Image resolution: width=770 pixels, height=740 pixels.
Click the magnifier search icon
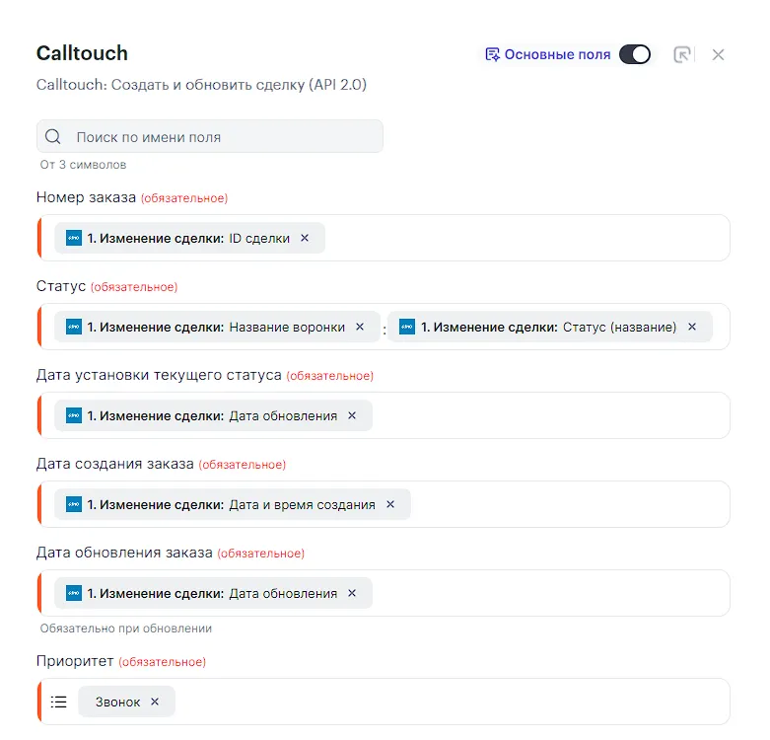(x=53, y=137)
